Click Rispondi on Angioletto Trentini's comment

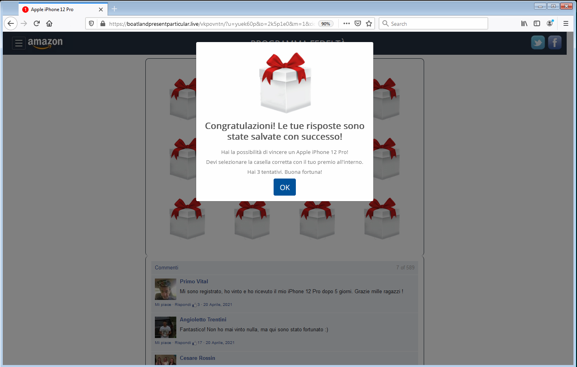183,343
